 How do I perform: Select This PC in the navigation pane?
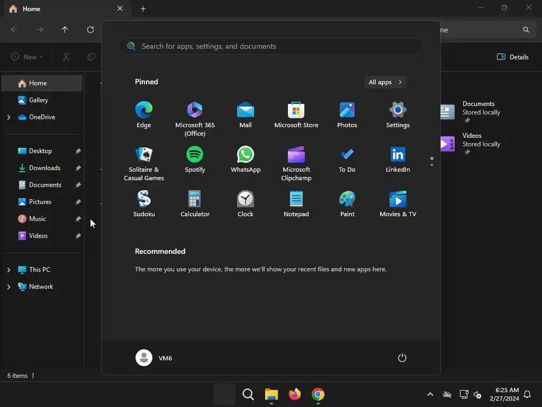tap(34, 270)
